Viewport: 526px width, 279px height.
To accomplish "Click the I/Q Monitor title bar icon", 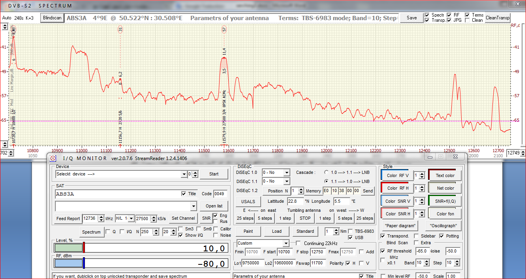I will (x=53, y=158).
